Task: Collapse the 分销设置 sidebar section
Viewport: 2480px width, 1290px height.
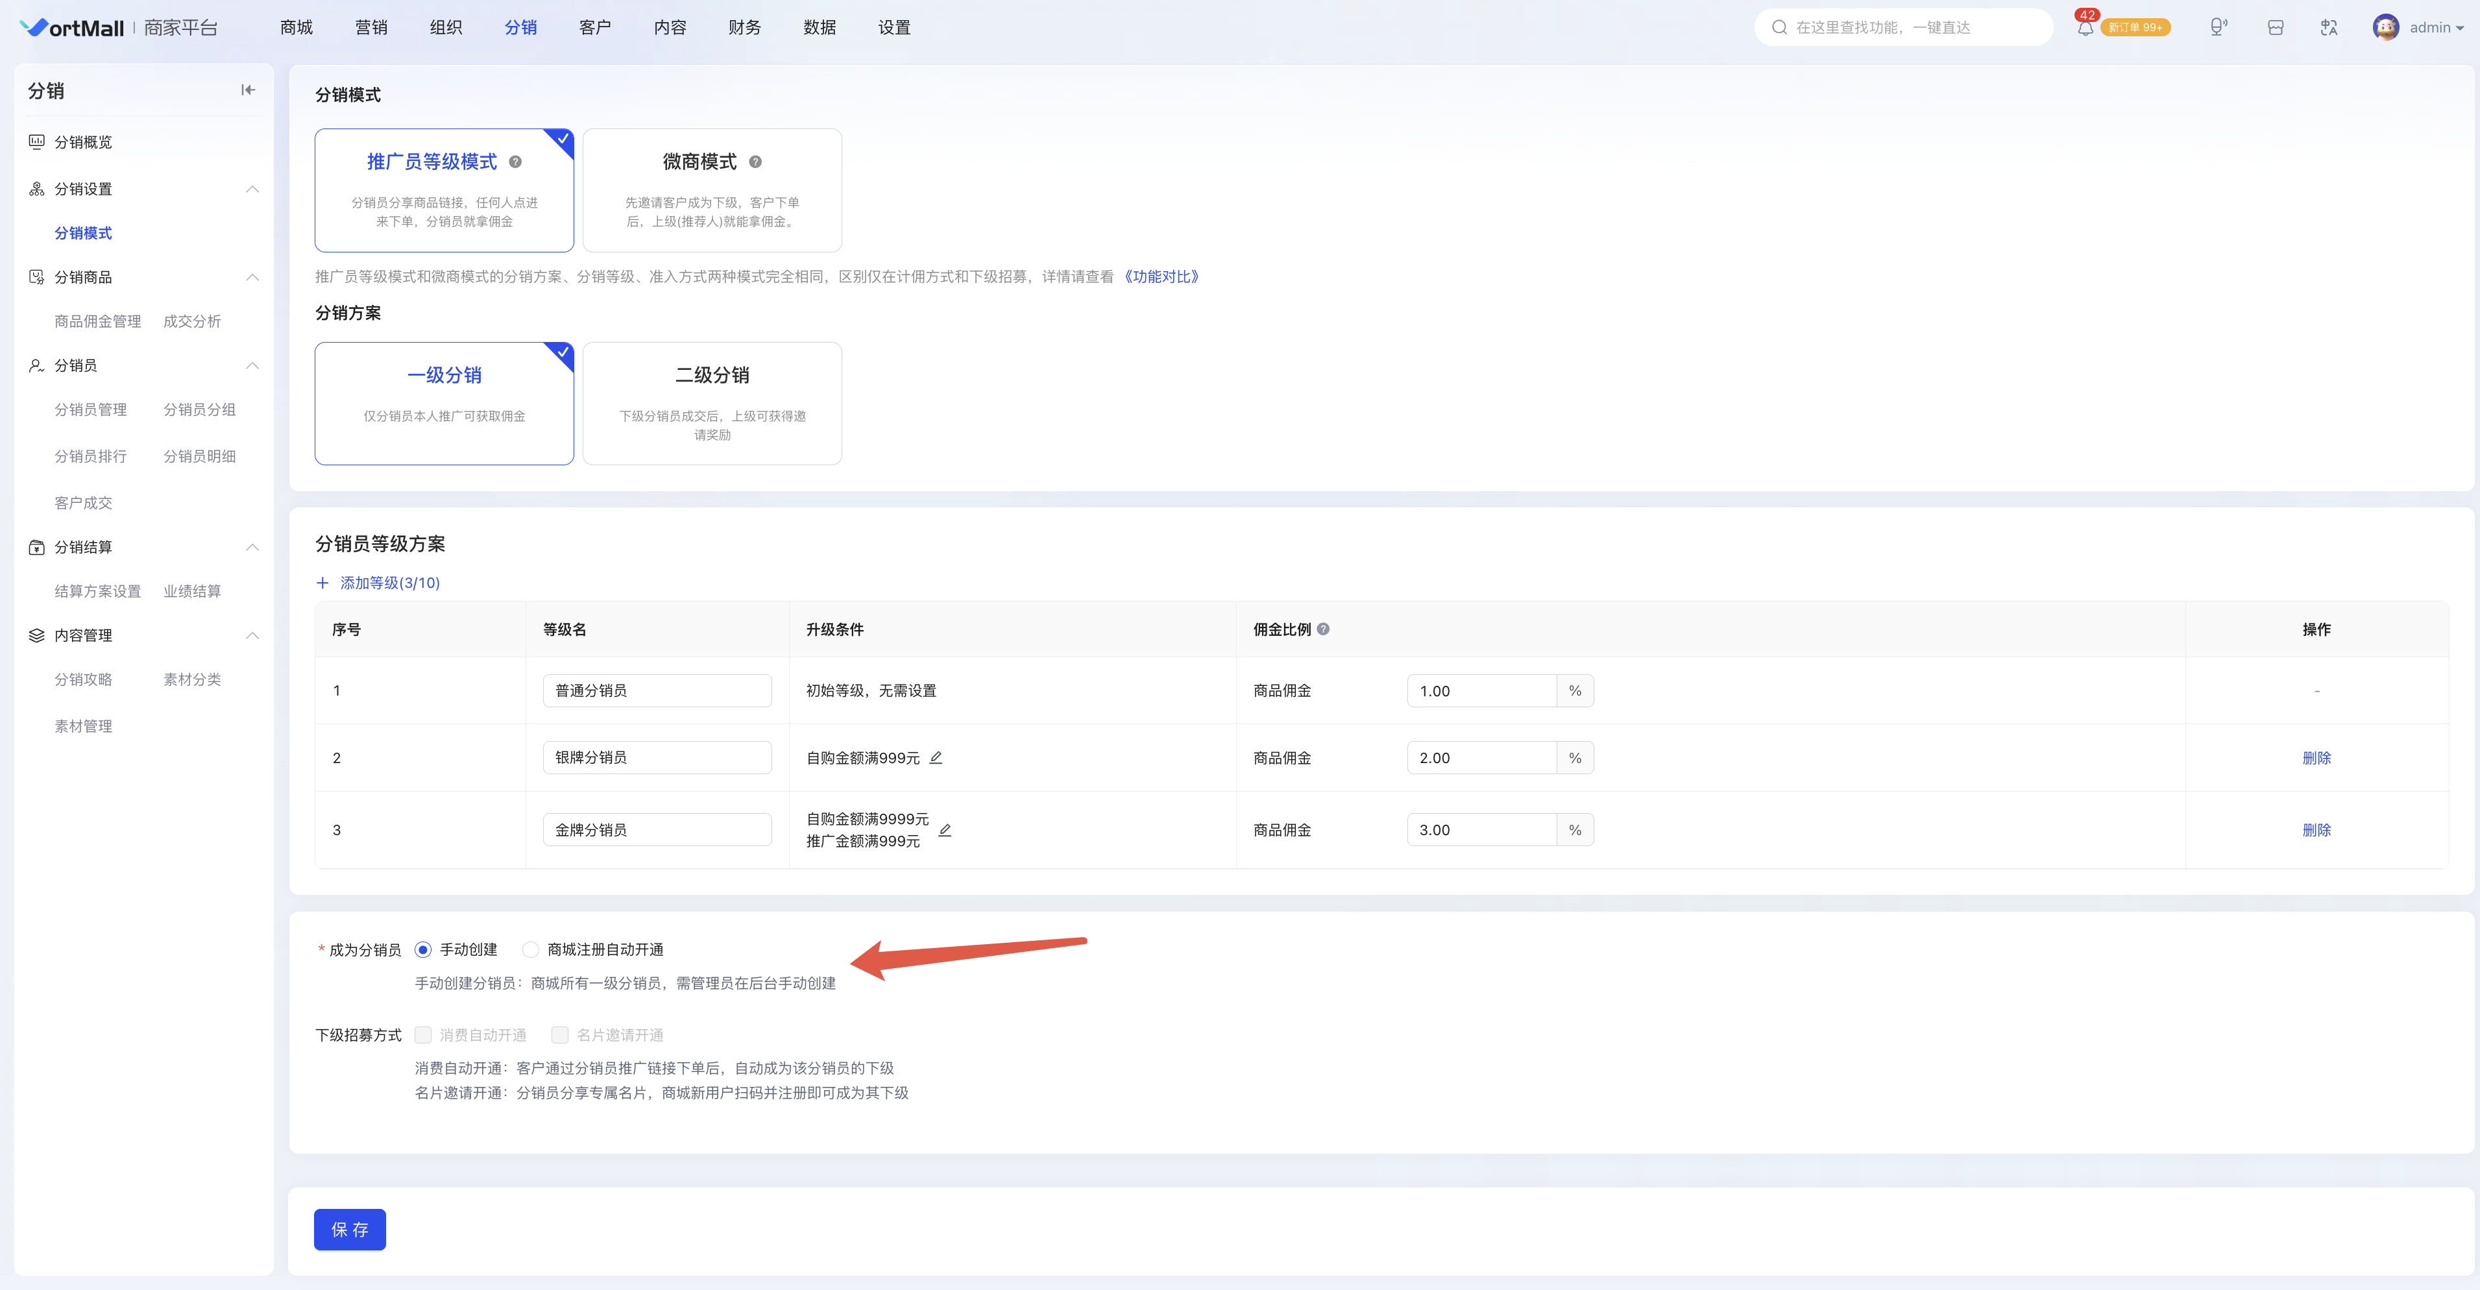Action: [252, 189]
